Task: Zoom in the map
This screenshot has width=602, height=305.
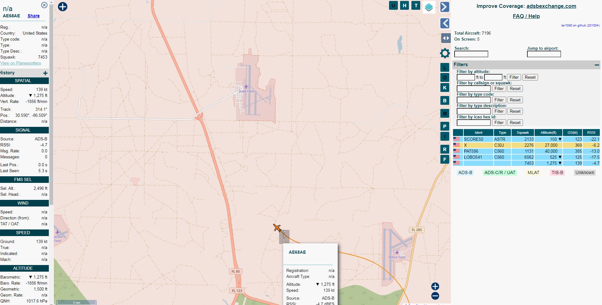Action: [x=435, y=286]
